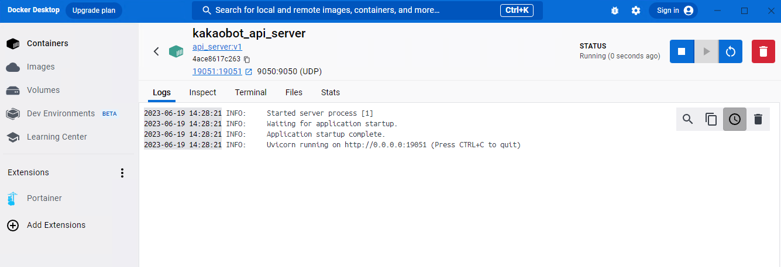Open port 19051 external link icon
Screen dimensions: 781x267
(x=249, y=72)
